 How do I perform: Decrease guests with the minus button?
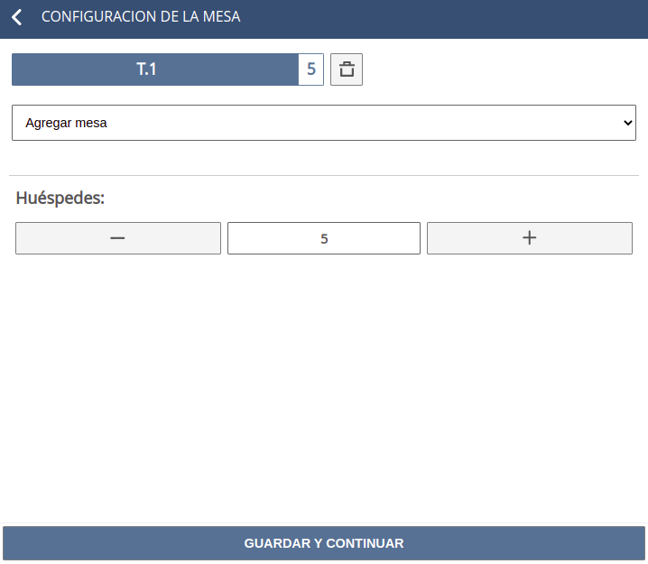(x=118, y=238)
